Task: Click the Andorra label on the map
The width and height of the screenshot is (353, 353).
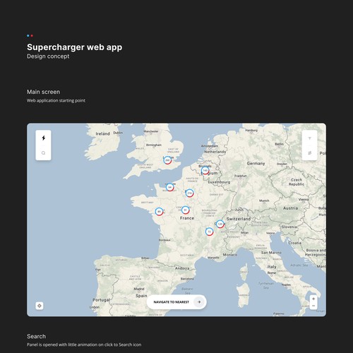Action: point(182,268)
